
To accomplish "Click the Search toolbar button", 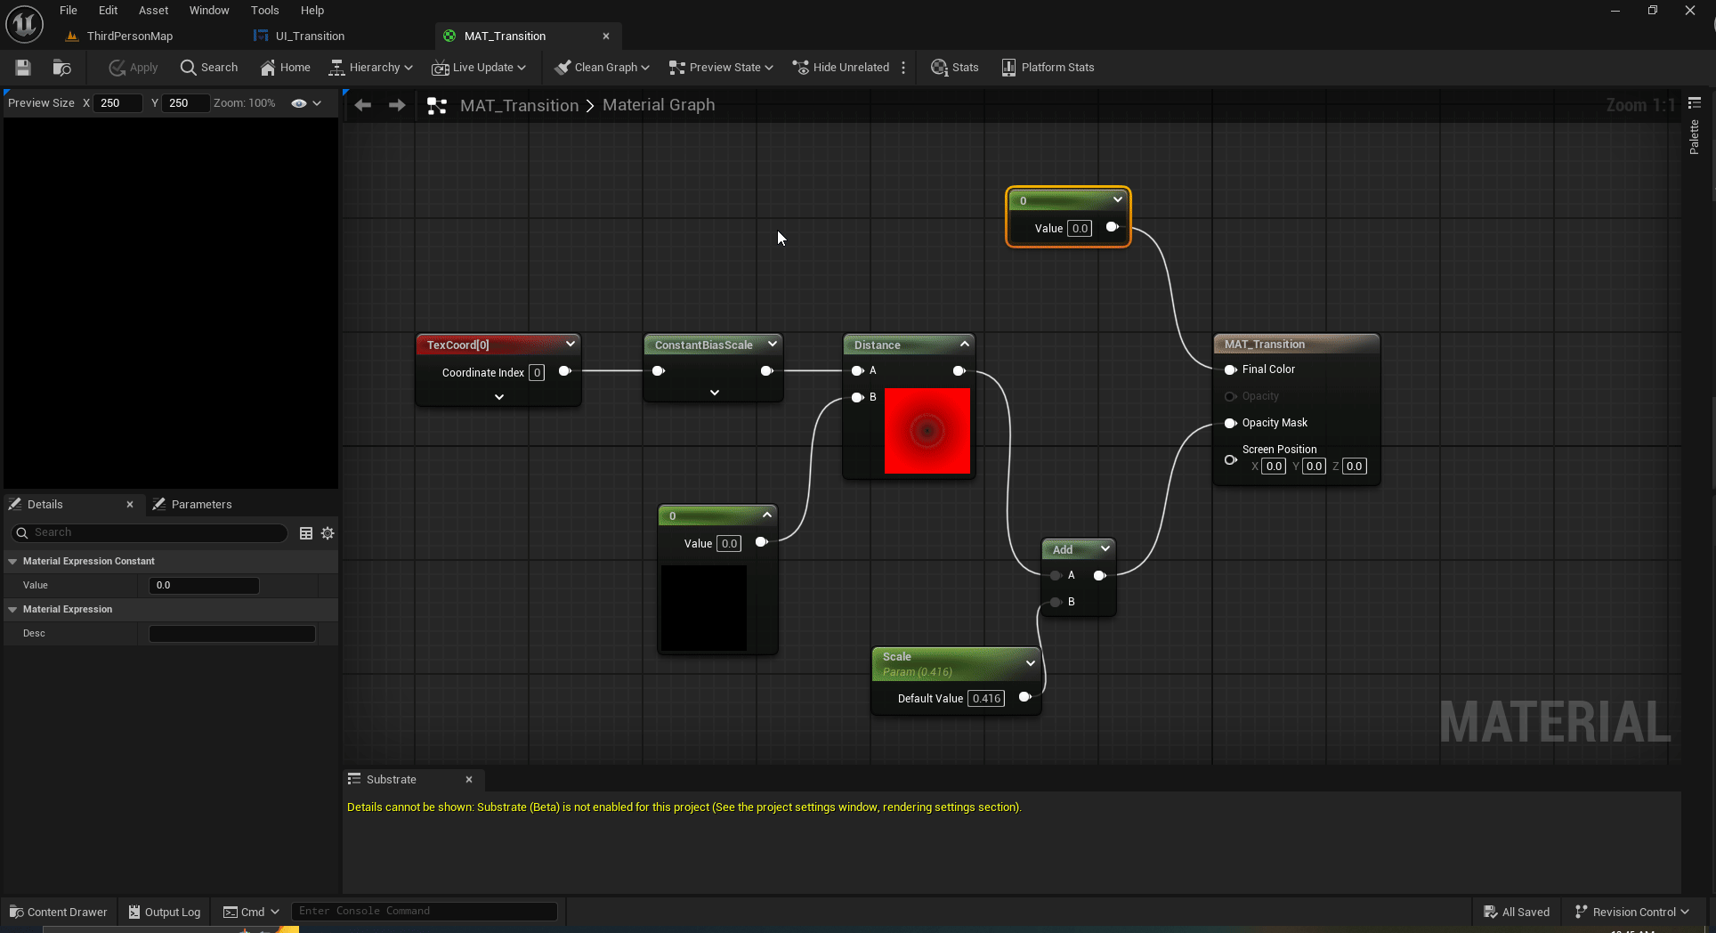I will [209, 68].
